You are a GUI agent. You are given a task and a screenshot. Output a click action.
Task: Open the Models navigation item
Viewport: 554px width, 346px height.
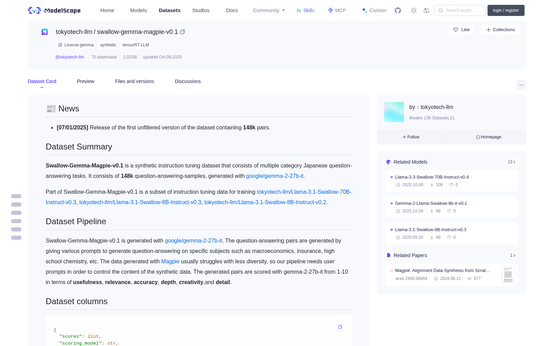[138, 10]
